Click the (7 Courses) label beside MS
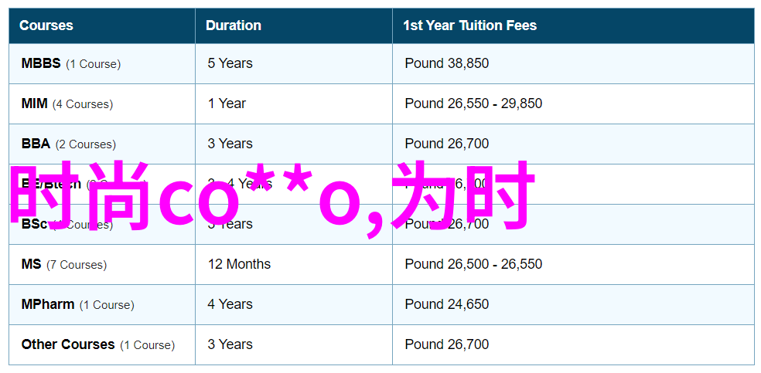This screenshot has width=761, height=373. tap(77, 265)
